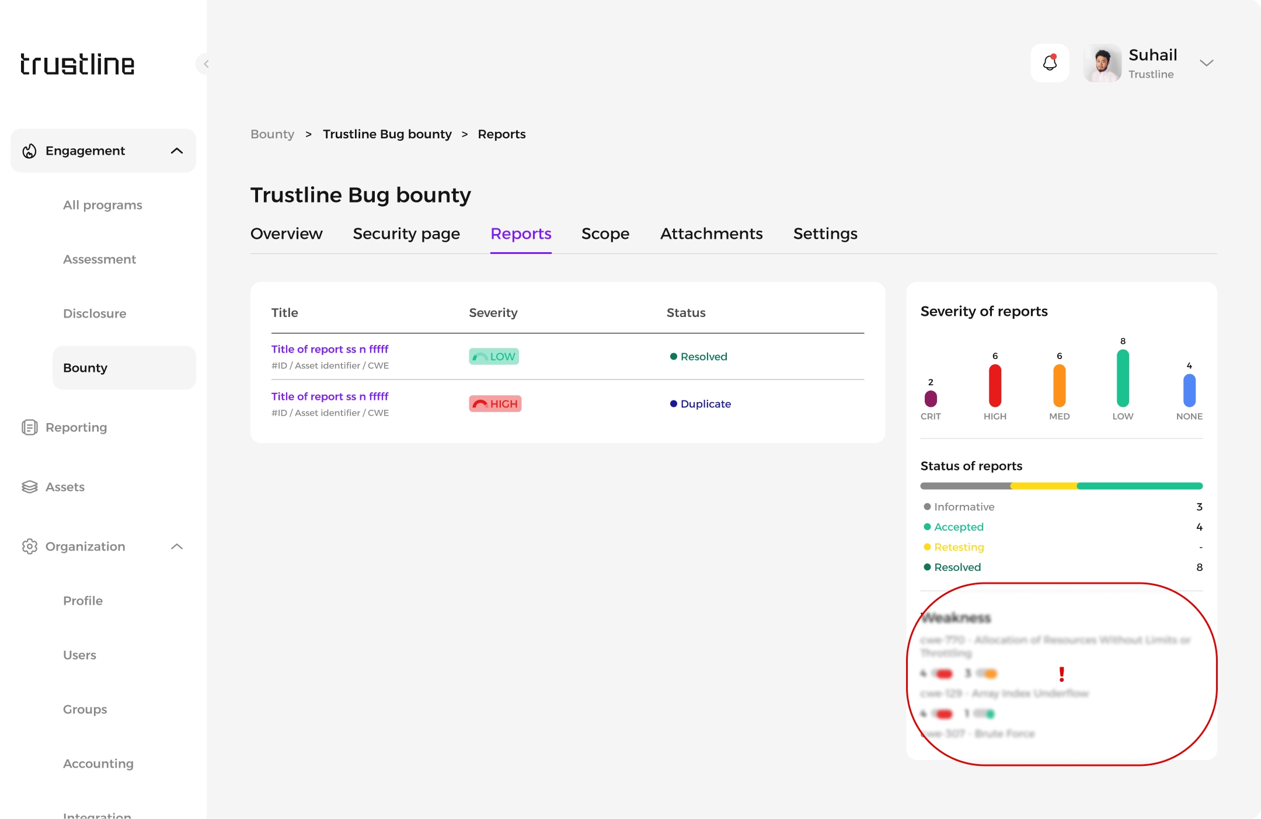
Task: Click the Reporting document icon
Action: [29, 427]
